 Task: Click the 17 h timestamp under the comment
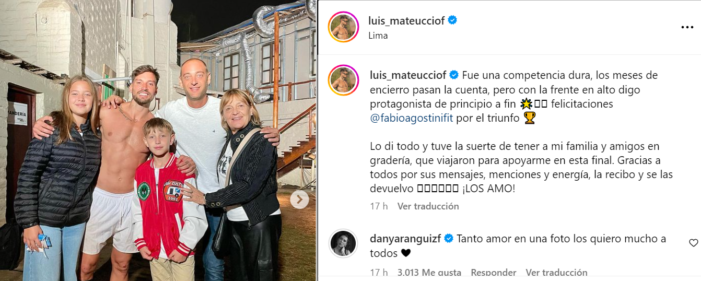(379, 273)
